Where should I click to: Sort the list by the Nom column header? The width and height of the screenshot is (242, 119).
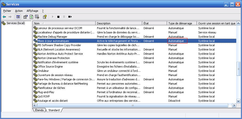64,23
